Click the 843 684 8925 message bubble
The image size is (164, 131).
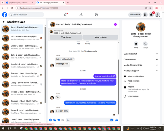tap(62, 111)
